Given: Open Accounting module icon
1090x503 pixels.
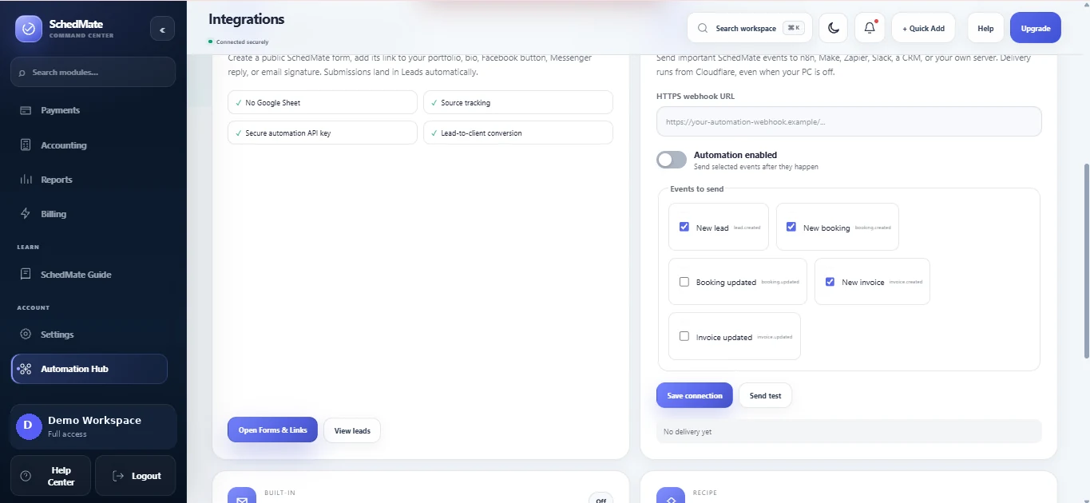Looking at the screenshot, I should (26, 145).
